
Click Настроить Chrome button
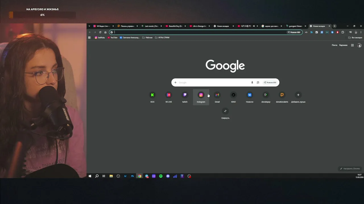(x=350, y=169)
